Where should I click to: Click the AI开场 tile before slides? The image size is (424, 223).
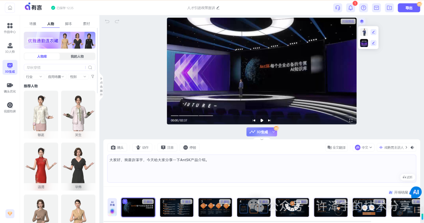pos(112,207)
